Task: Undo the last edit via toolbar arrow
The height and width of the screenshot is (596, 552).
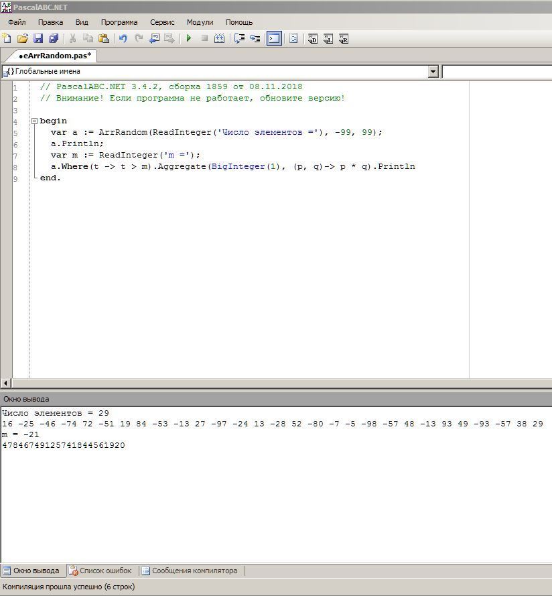Action: pyautogui.click(x=123, y=39)
